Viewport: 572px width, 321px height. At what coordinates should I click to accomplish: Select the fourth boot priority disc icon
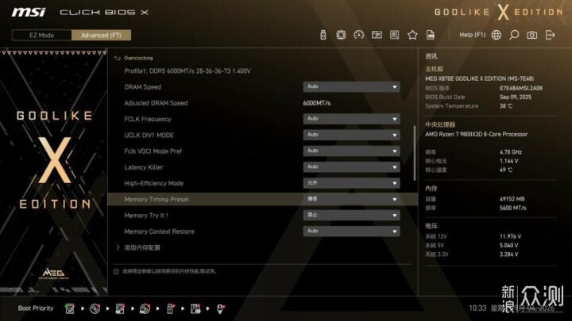click(145, 308)
